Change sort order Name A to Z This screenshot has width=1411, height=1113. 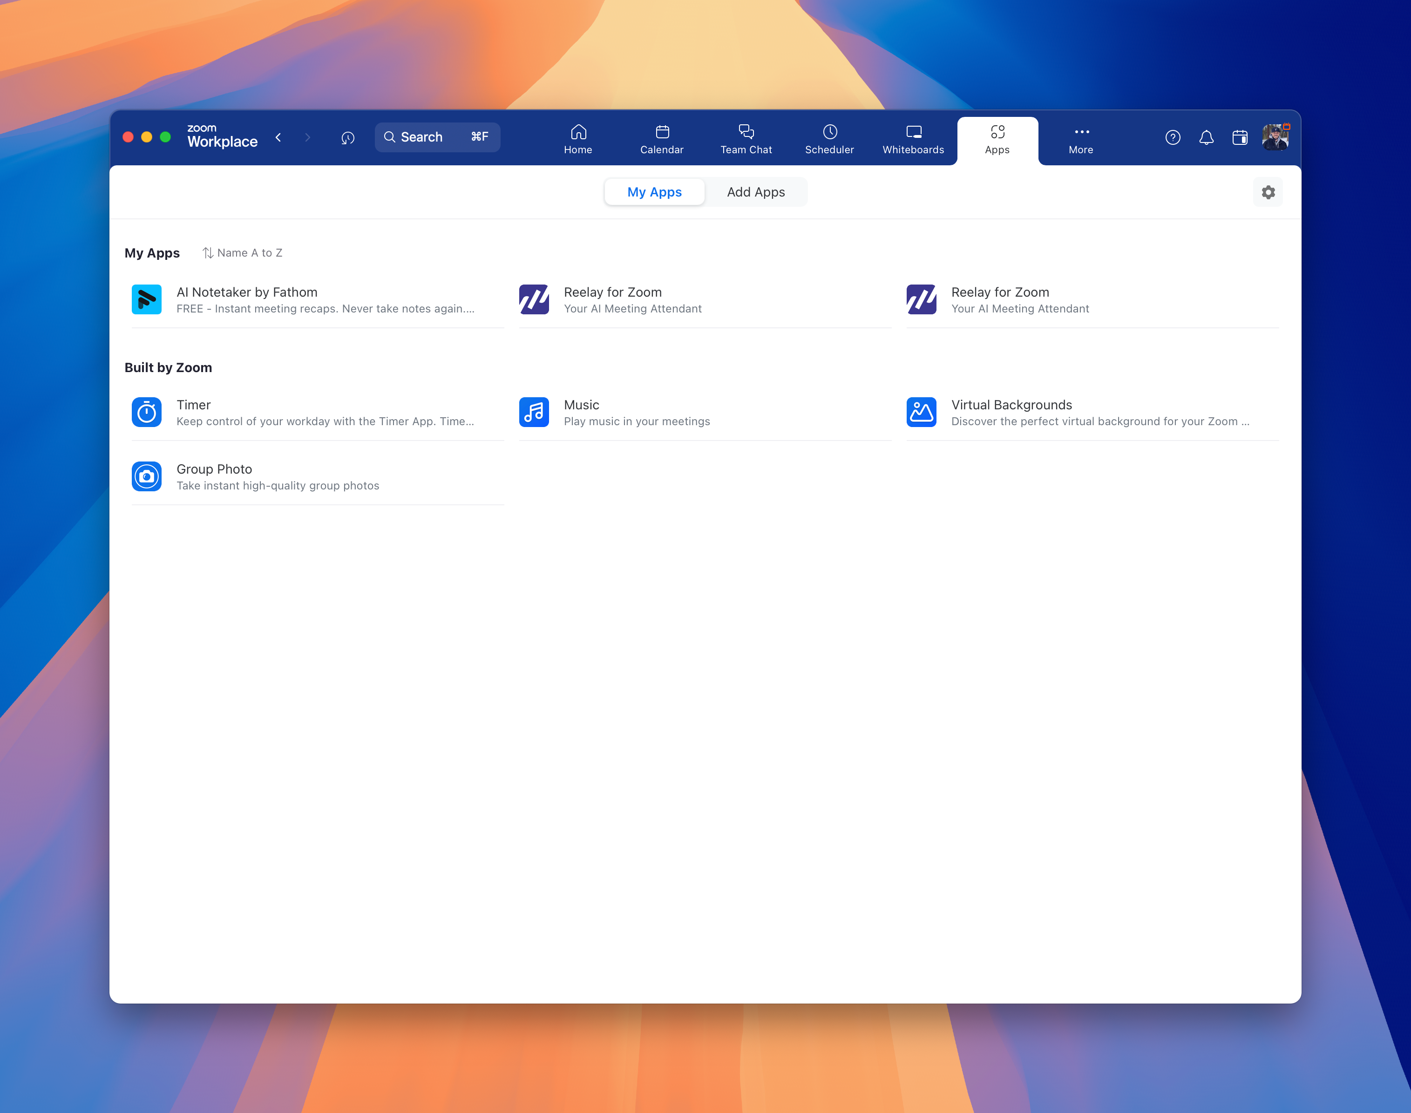click(242, 253)
